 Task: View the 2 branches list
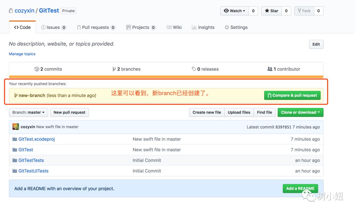coord(126,69)
